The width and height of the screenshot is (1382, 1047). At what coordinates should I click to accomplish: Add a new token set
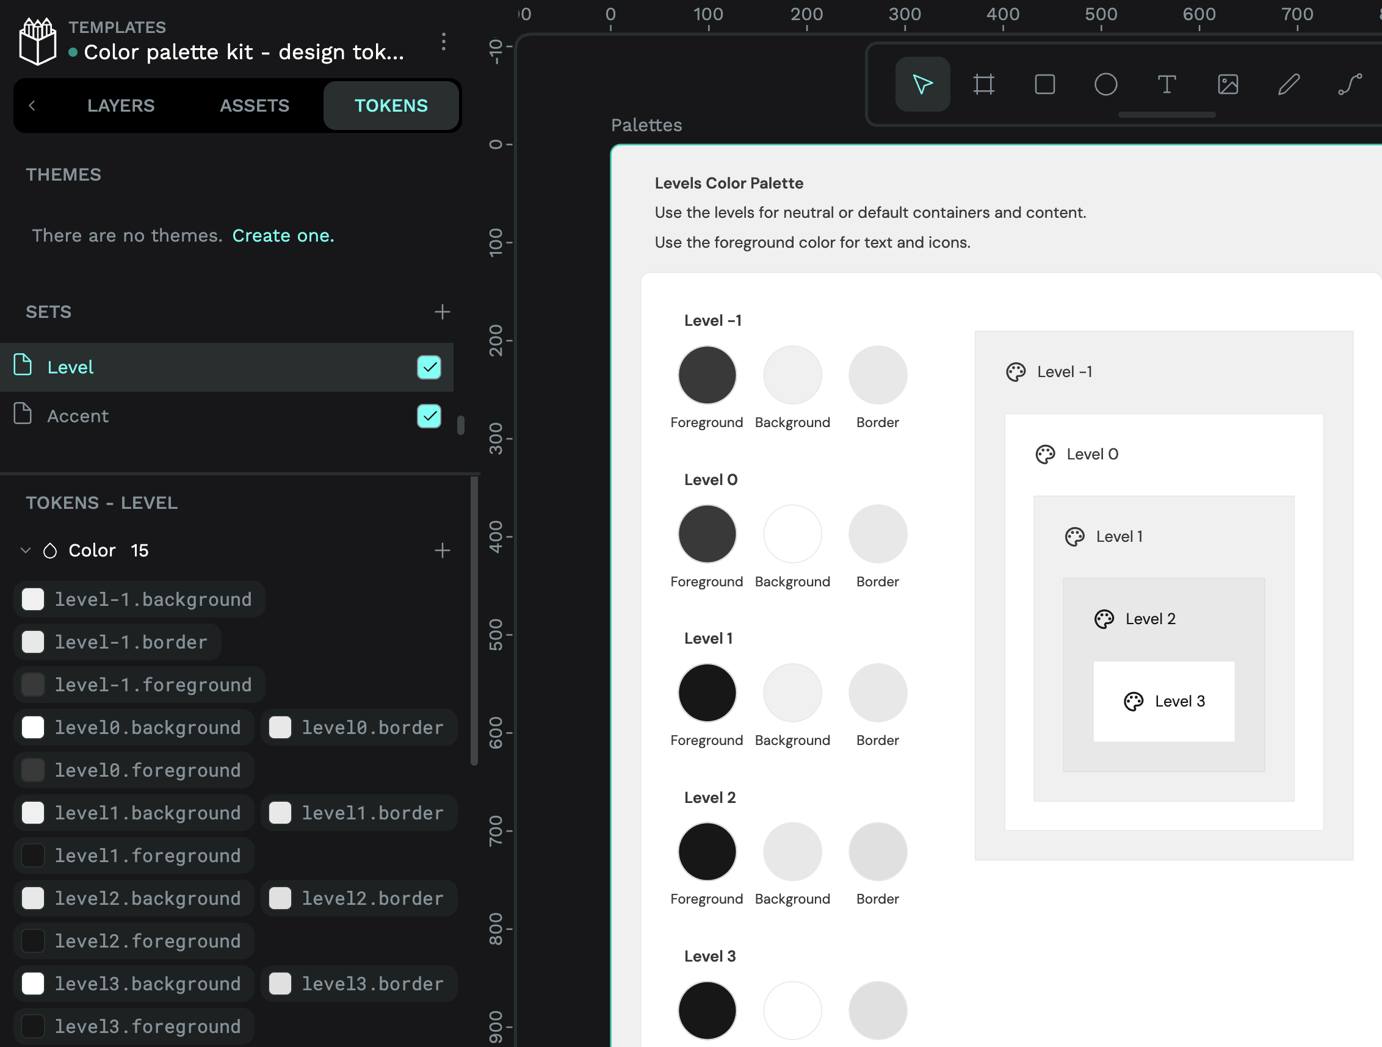(443, 312)
